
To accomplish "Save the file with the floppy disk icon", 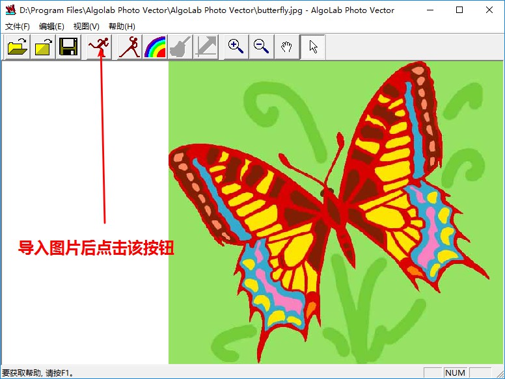I will [x=68, y=47].
